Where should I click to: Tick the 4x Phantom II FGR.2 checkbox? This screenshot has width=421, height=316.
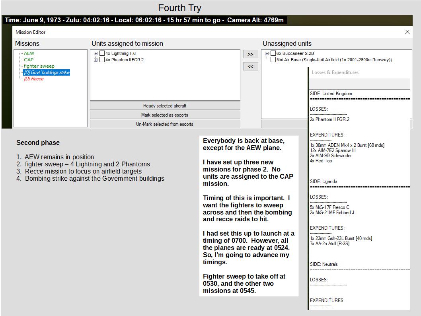pyautogui.click(x=102, y=60)
